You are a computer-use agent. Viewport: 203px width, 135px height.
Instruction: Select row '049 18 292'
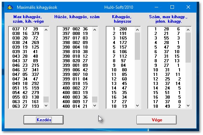[x=26, y=83]
